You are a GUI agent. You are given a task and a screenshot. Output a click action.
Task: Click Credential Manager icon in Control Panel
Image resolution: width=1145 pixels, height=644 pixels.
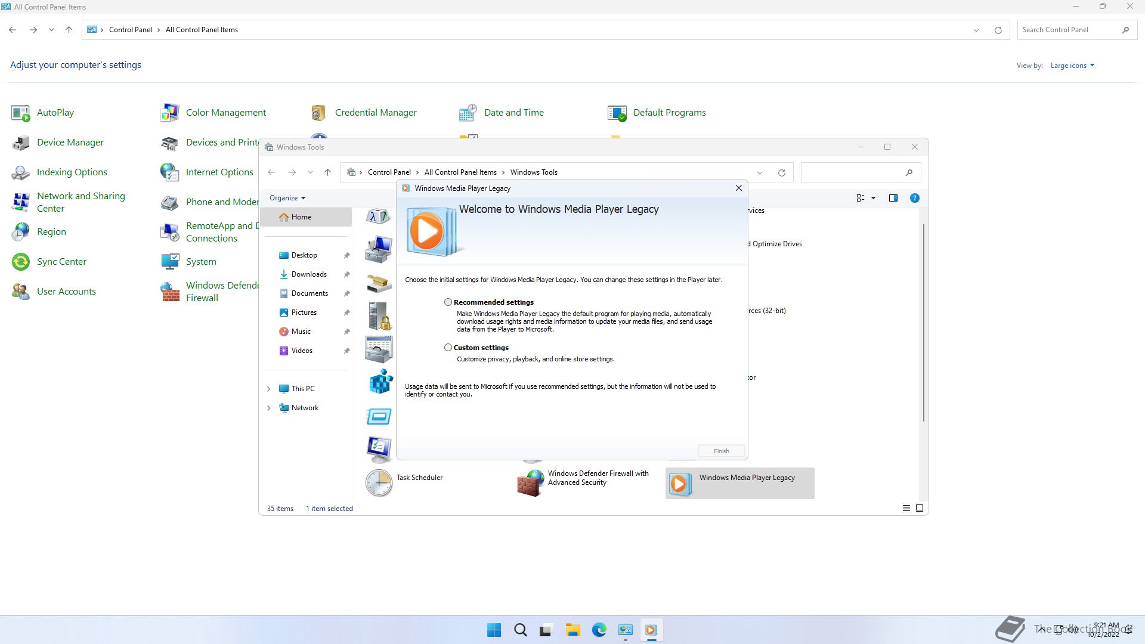click(318, 113)
